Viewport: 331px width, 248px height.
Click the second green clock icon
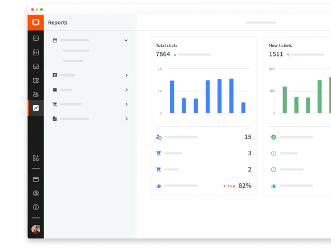coord(273,170)
